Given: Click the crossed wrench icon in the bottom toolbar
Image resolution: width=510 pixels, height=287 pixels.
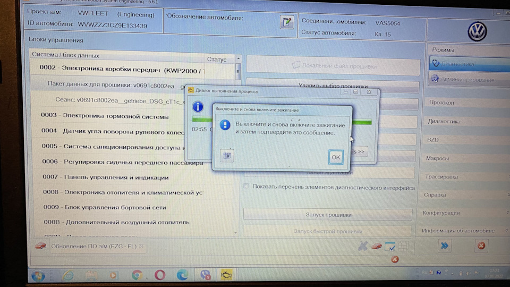Looking at the screenshot, I should pyautogui.click(x=363, y=246).
